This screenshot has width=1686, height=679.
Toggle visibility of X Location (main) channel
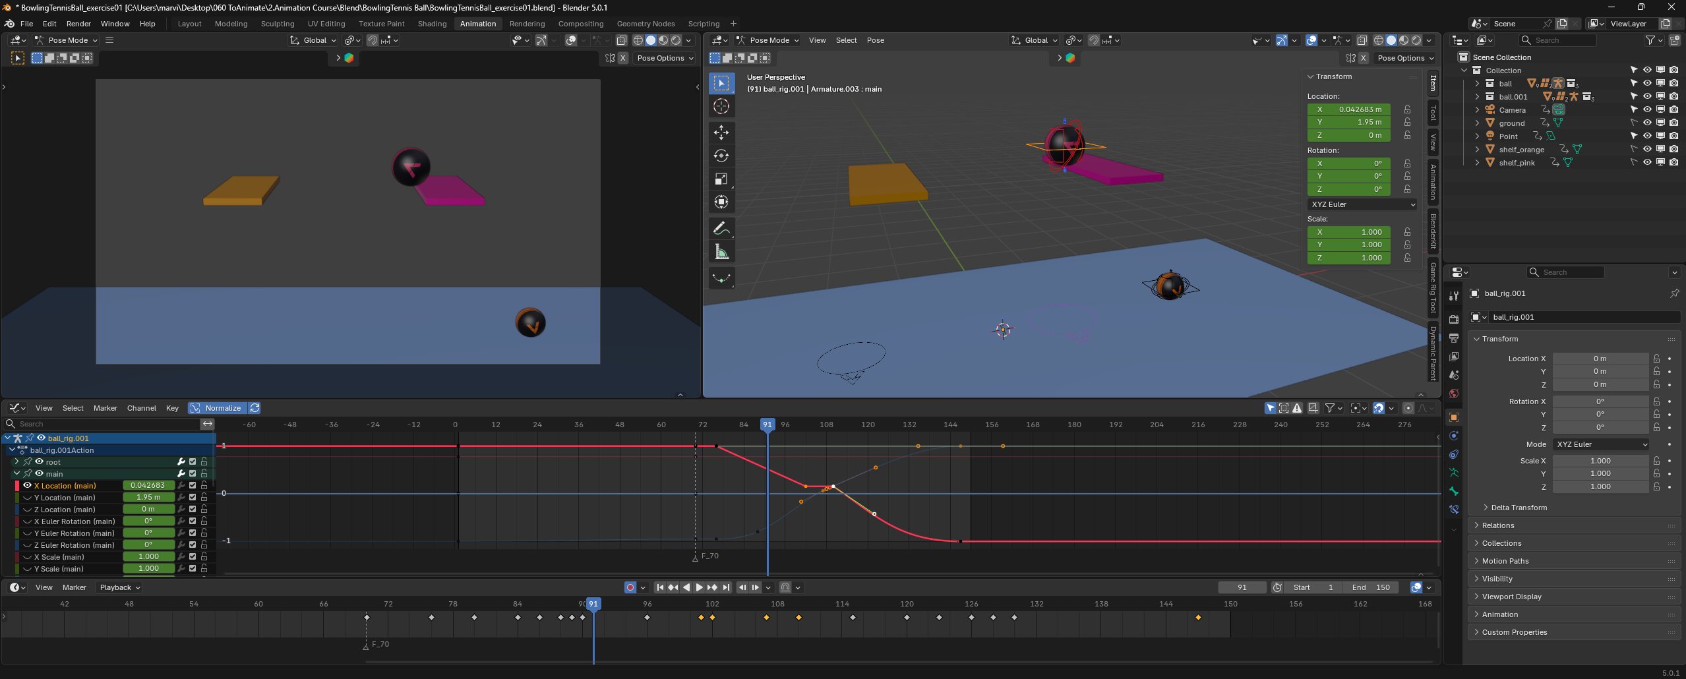28,485
